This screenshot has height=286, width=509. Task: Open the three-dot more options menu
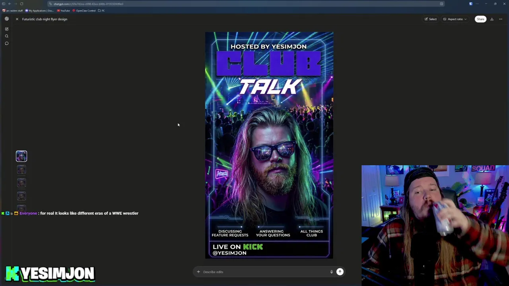pos(501,19)
